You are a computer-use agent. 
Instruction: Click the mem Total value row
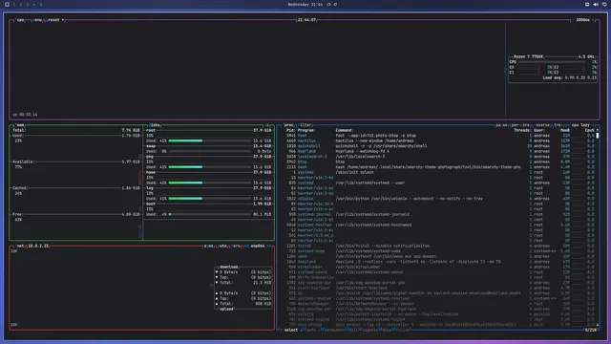pos(76,130)
